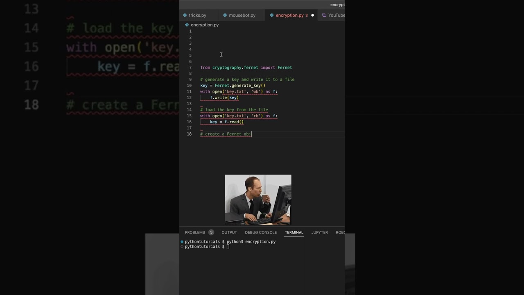Click the line with open('key.txt', 'wb')
524x295 pixels.
(239, 92)
